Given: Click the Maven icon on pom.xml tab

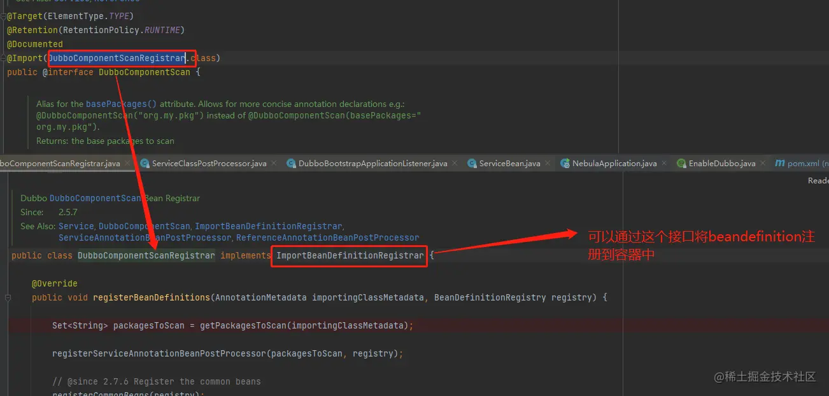Looking at the screenshot, I should coord(779,164).
